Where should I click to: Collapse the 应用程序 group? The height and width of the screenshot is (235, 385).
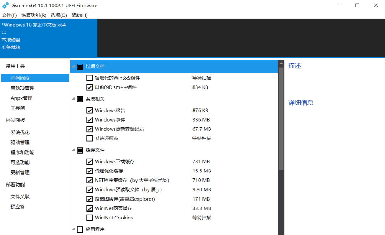tap(73, 229)
